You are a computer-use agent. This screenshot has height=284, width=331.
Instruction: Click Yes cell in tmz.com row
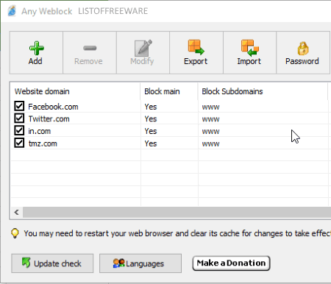pyautogui.click(x=151, y=143)
